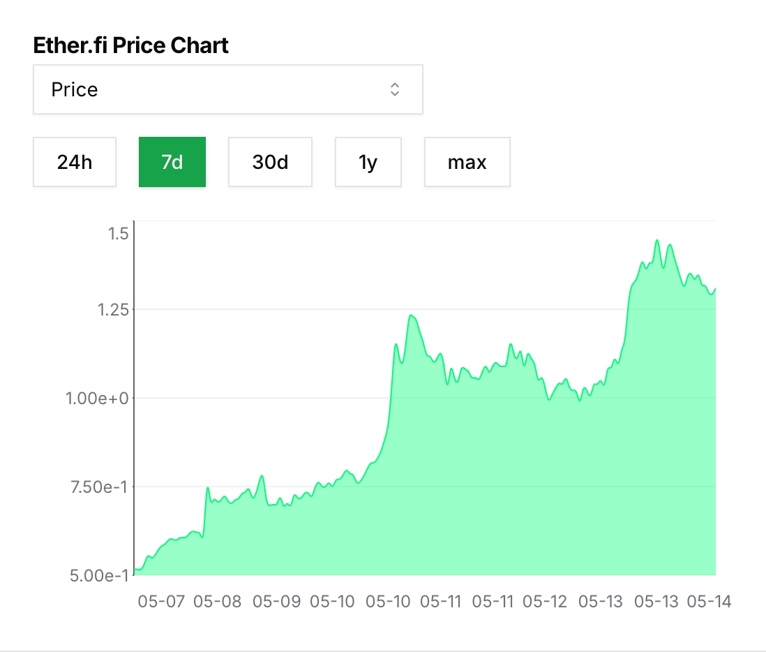Show the max time range
This screenshot has height=652, width=766.
click(x=467, y=162)
